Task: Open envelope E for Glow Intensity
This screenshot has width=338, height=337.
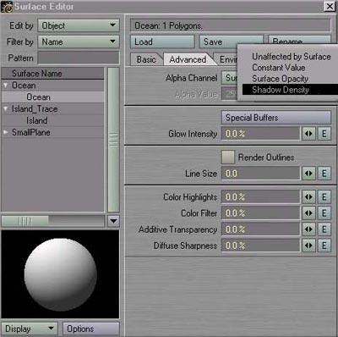Action: coord(324,134)
